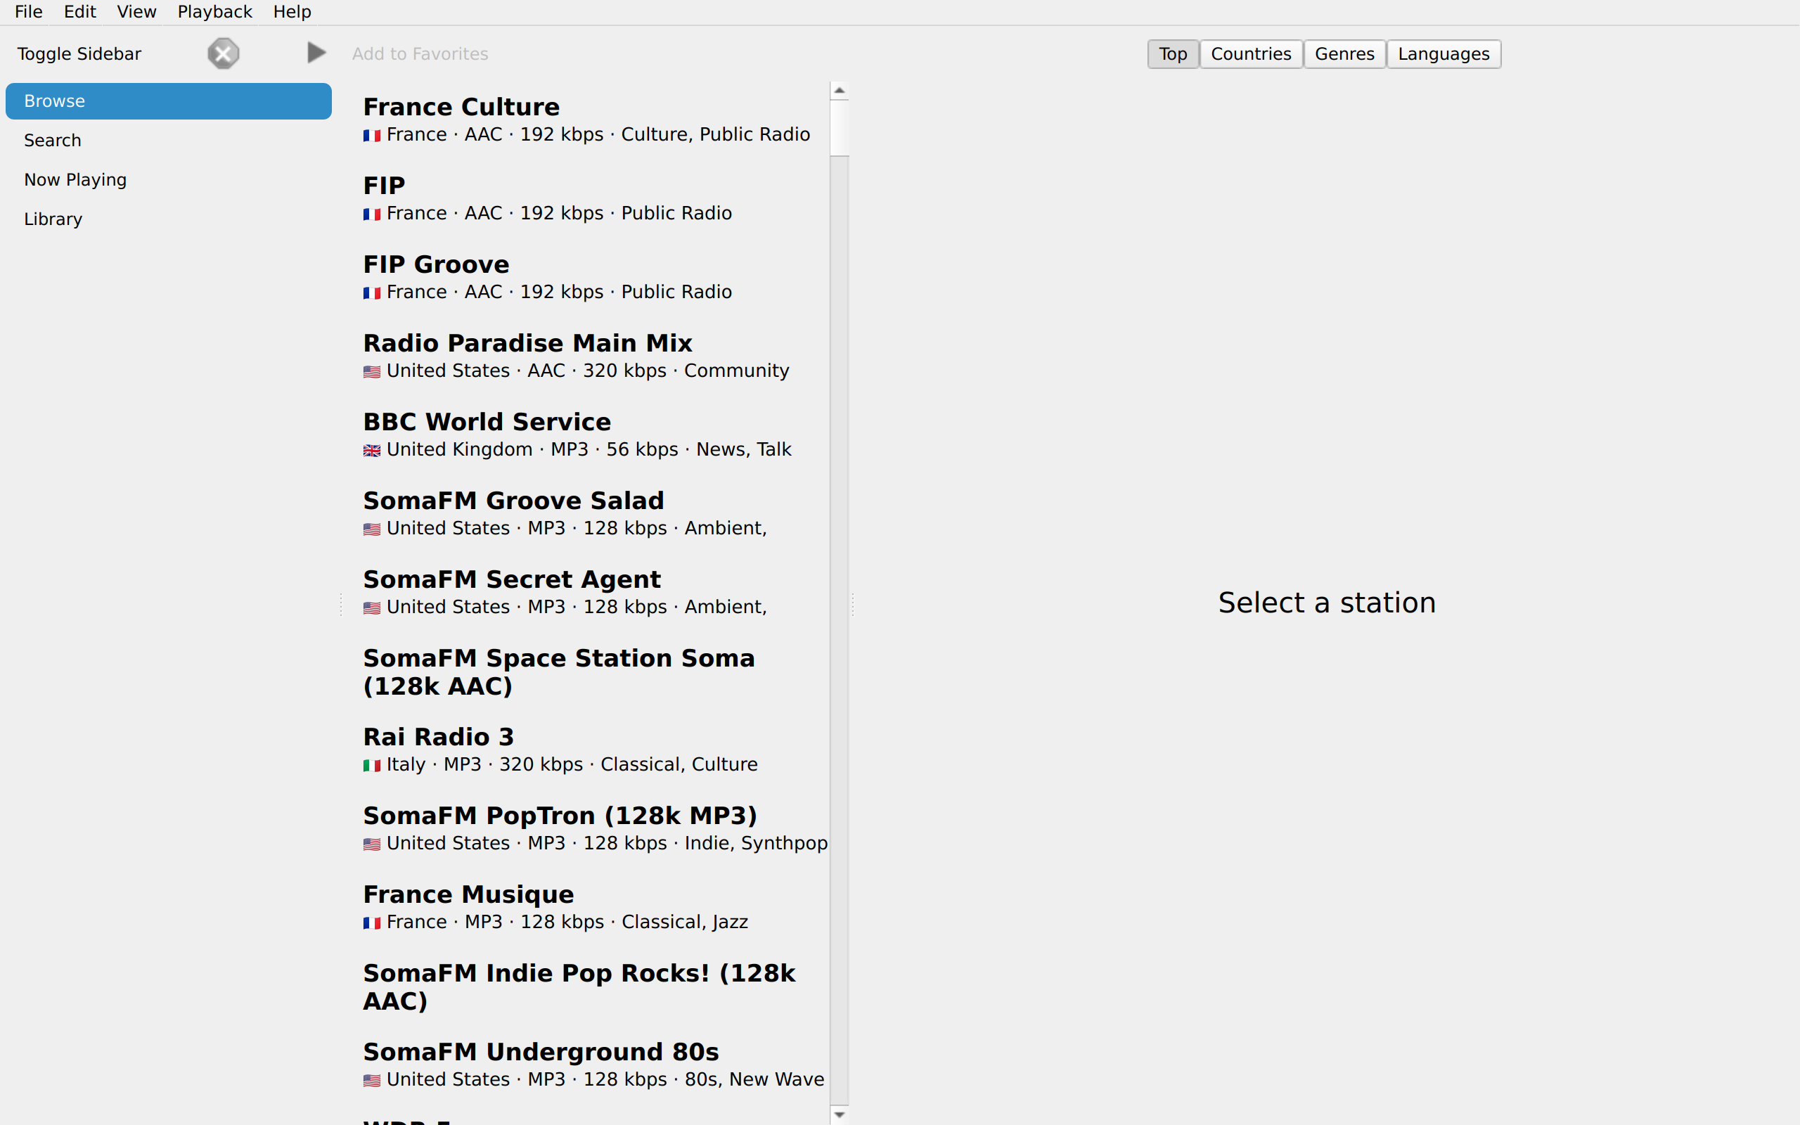The height and width of the screenshot is (1125, 1800).
Task: Click the French flag under France Musique
Action: click(x=372, y=922)
